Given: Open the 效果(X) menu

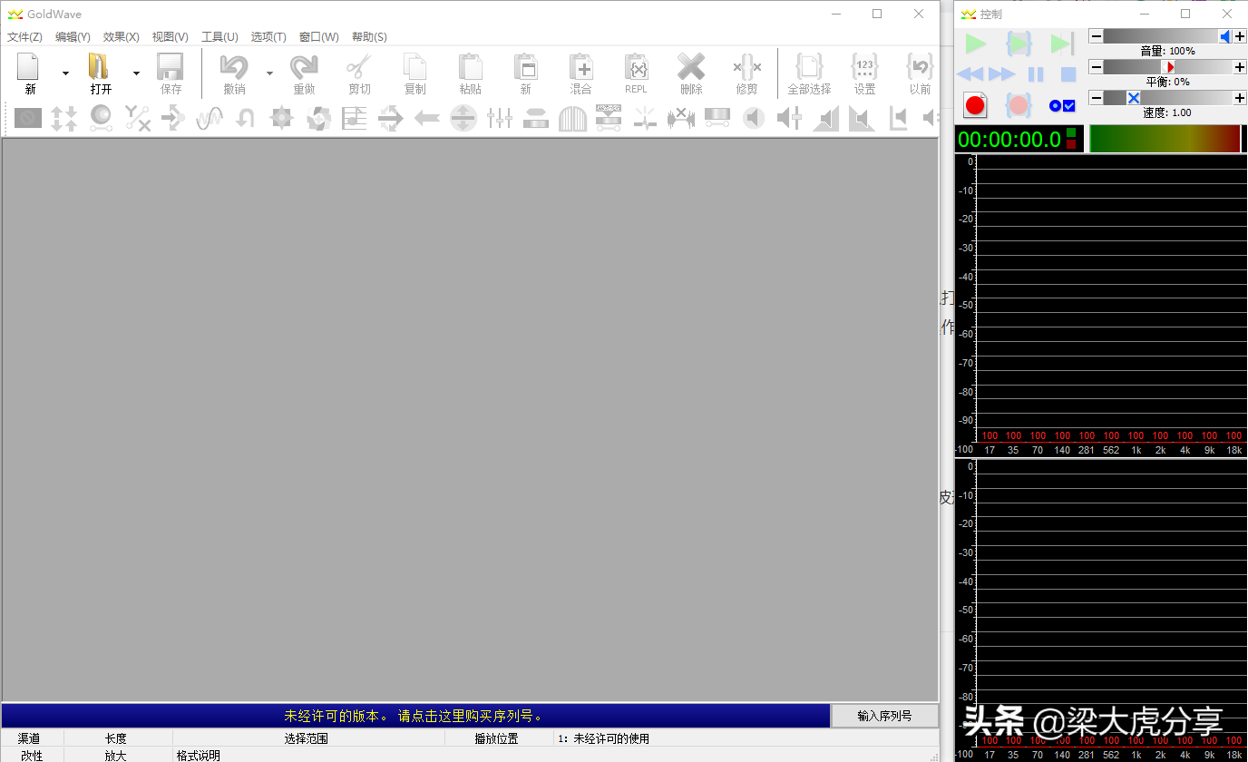Looking at the screenshot, I should coord(122,37).
